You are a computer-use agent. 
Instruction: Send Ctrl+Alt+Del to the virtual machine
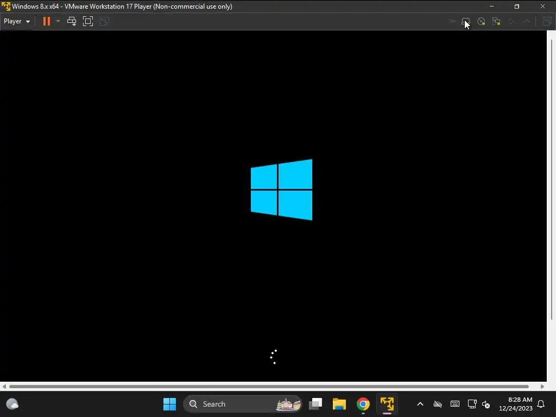pyautogui.click(x=72, y=21)
